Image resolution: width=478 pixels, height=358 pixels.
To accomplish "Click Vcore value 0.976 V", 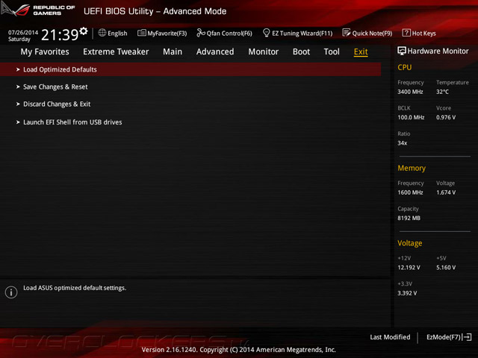I will pos(446,117).
